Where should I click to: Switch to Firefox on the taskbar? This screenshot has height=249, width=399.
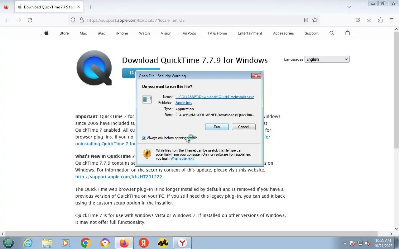pos(124,243)
